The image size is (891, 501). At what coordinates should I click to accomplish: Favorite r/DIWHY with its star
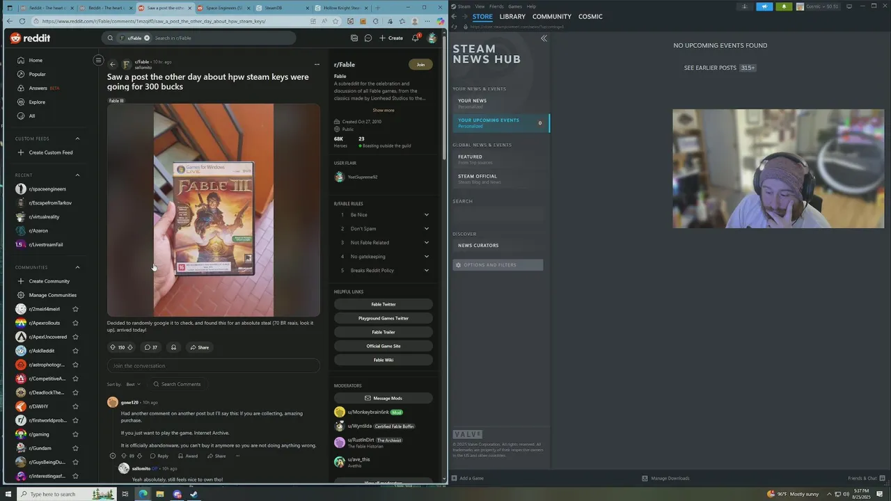(75, 406)
